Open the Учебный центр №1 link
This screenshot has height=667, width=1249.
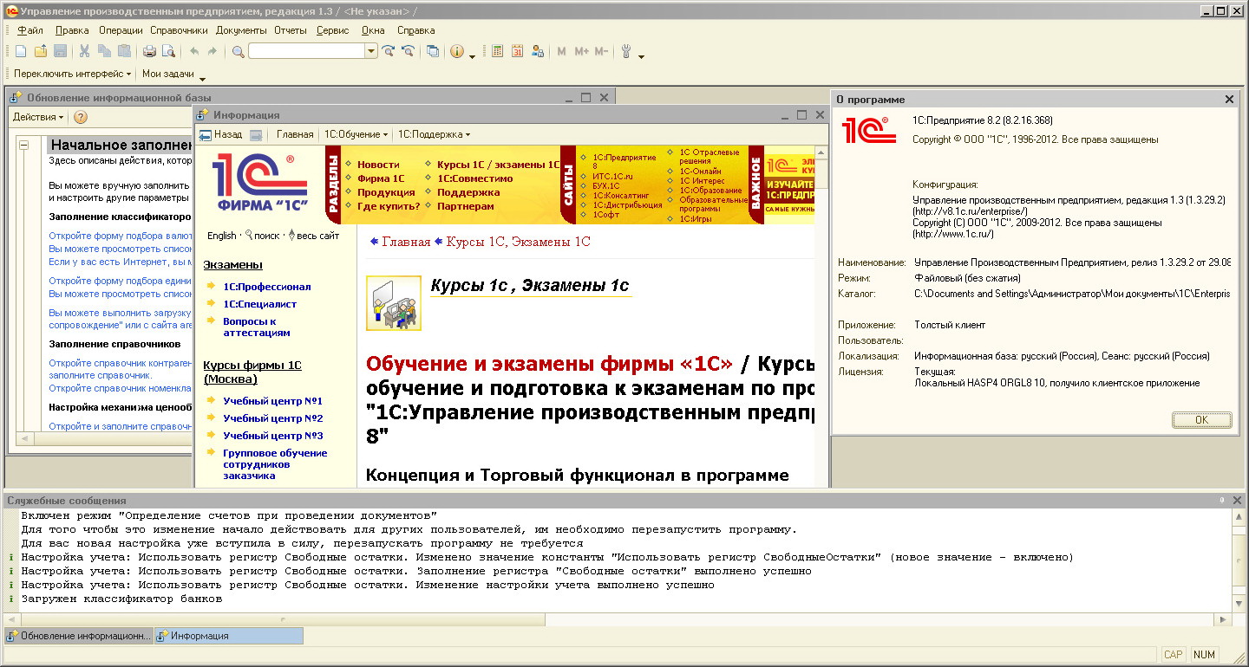click(x=272, y=401)
